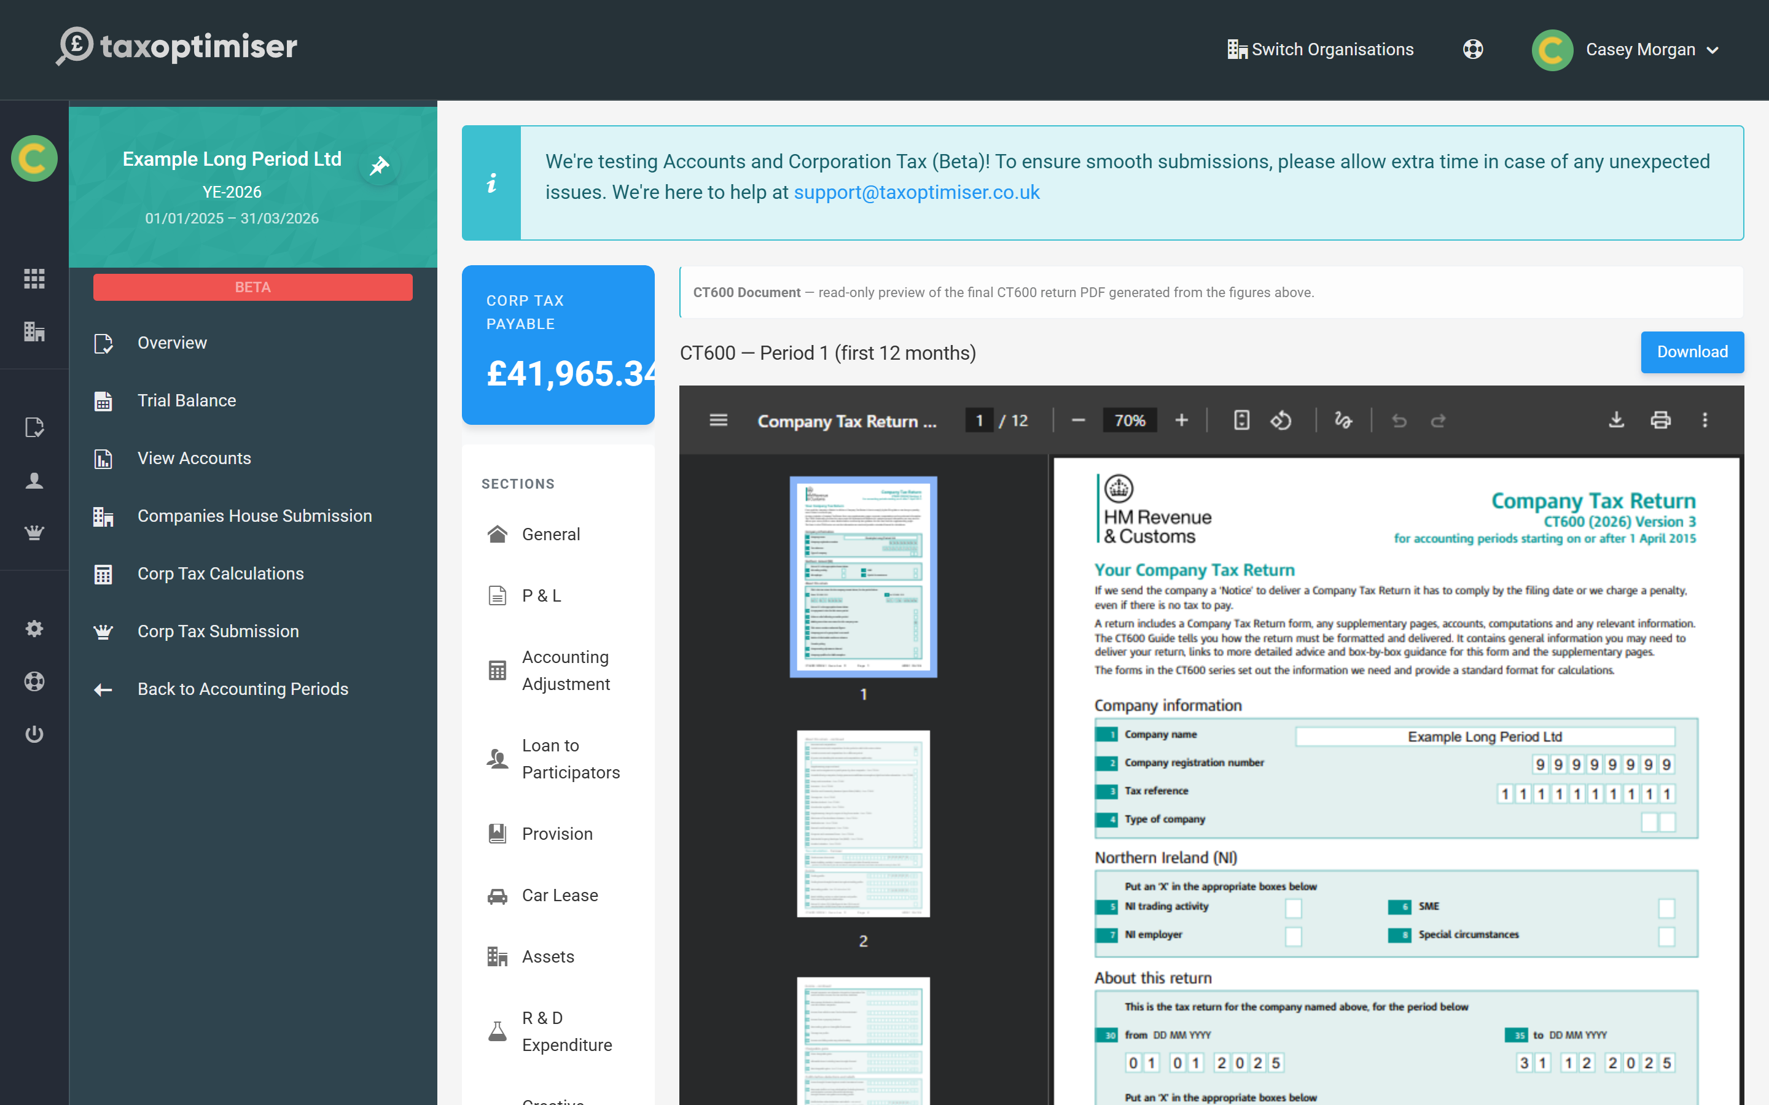The image size is (1769, 1105).
Task: Rotate the PDF counterclockwise
Action: (1281, 421)
